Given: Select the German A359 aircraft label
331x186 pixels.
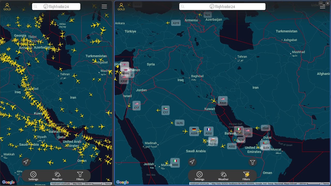Looking at the screenshot, I should (194, 131).
